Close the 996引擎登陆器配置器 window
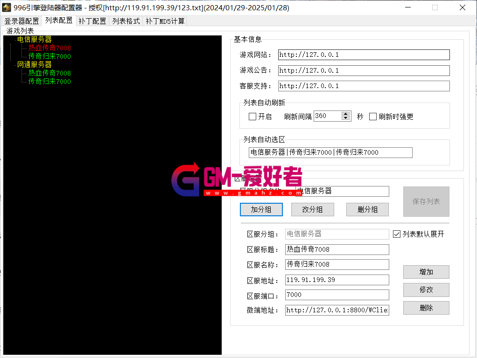Image resolution: width=477 pixels, height=358 pixels. pyautogui.click(x=463, y=7)
